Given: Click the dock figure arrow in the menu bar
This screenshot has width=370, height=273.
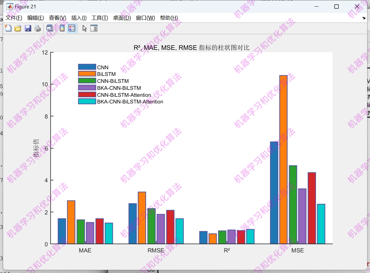Looking at the screenshot, I should click(x=364, y=18).
